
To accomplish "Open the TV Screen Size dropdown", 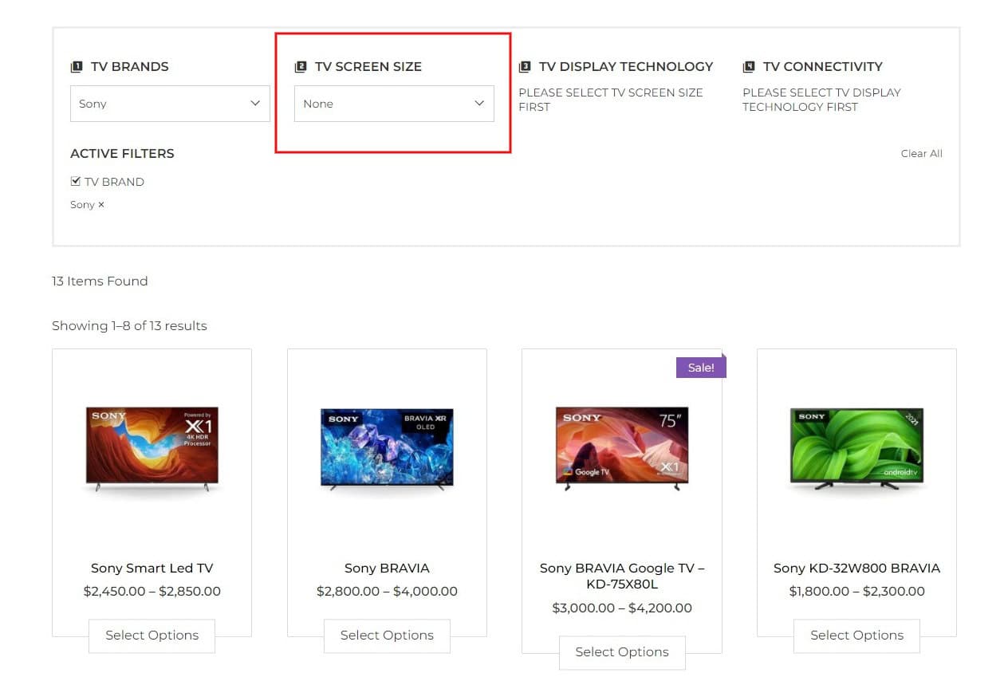I will point(394,104).
